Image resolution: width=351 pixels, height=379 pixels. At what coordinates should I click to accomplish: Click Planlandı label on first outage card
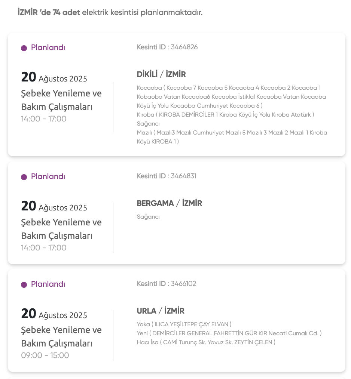pos(48,48)
